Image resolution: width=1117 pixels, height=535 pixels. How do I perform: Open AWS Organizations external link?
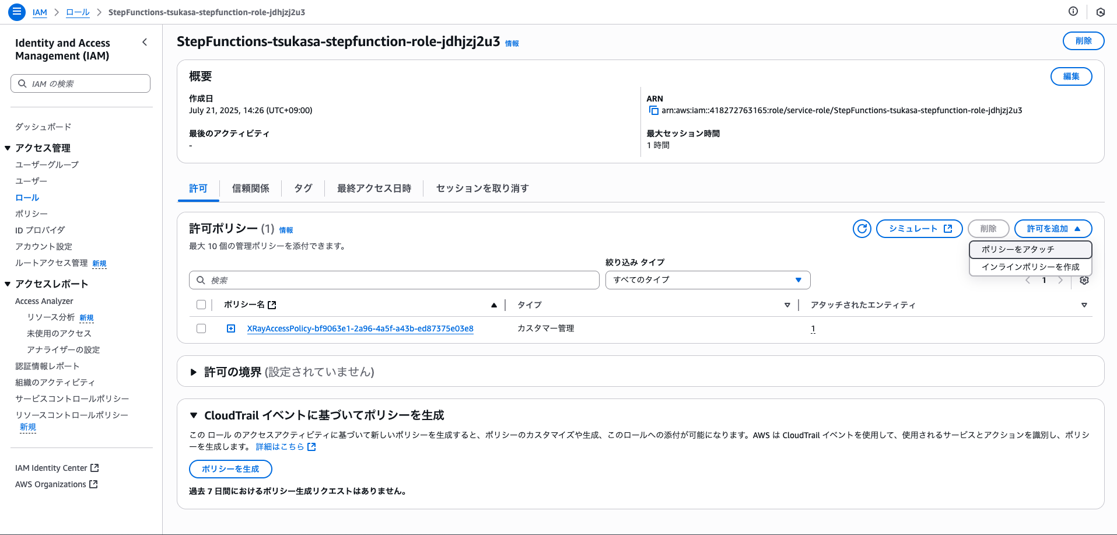pyautogui.click(x=57, y=484)
